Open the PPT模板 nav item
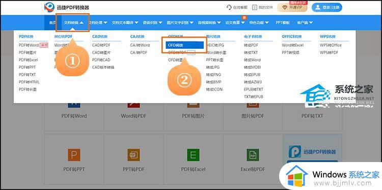 point(283,22)
